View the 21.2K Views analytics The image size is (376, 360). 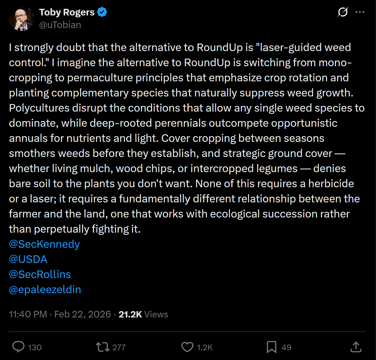143,314
